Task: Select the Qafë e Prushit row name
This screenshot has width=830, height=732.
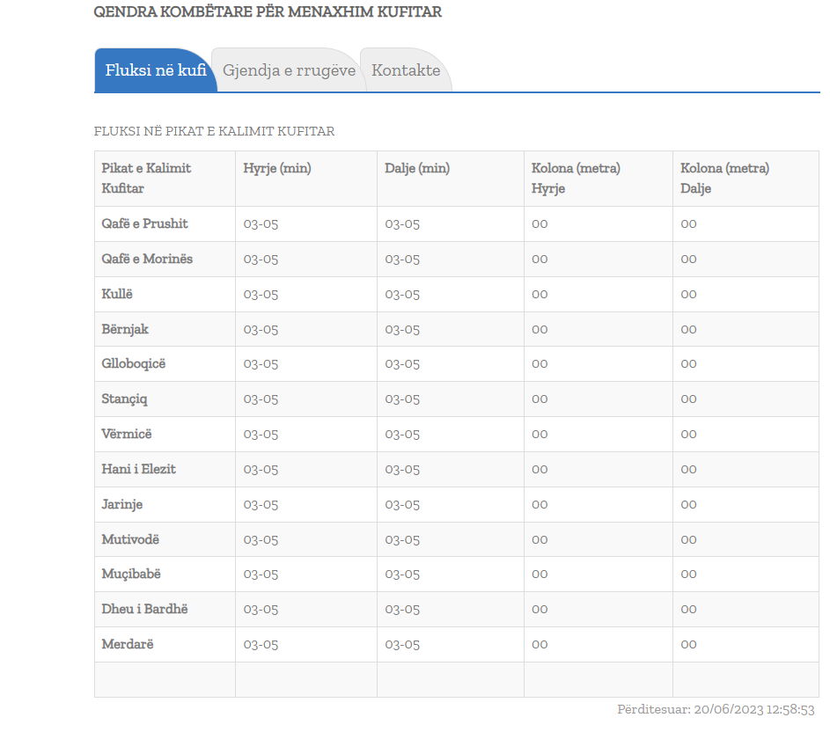Action: pos(145,223)
